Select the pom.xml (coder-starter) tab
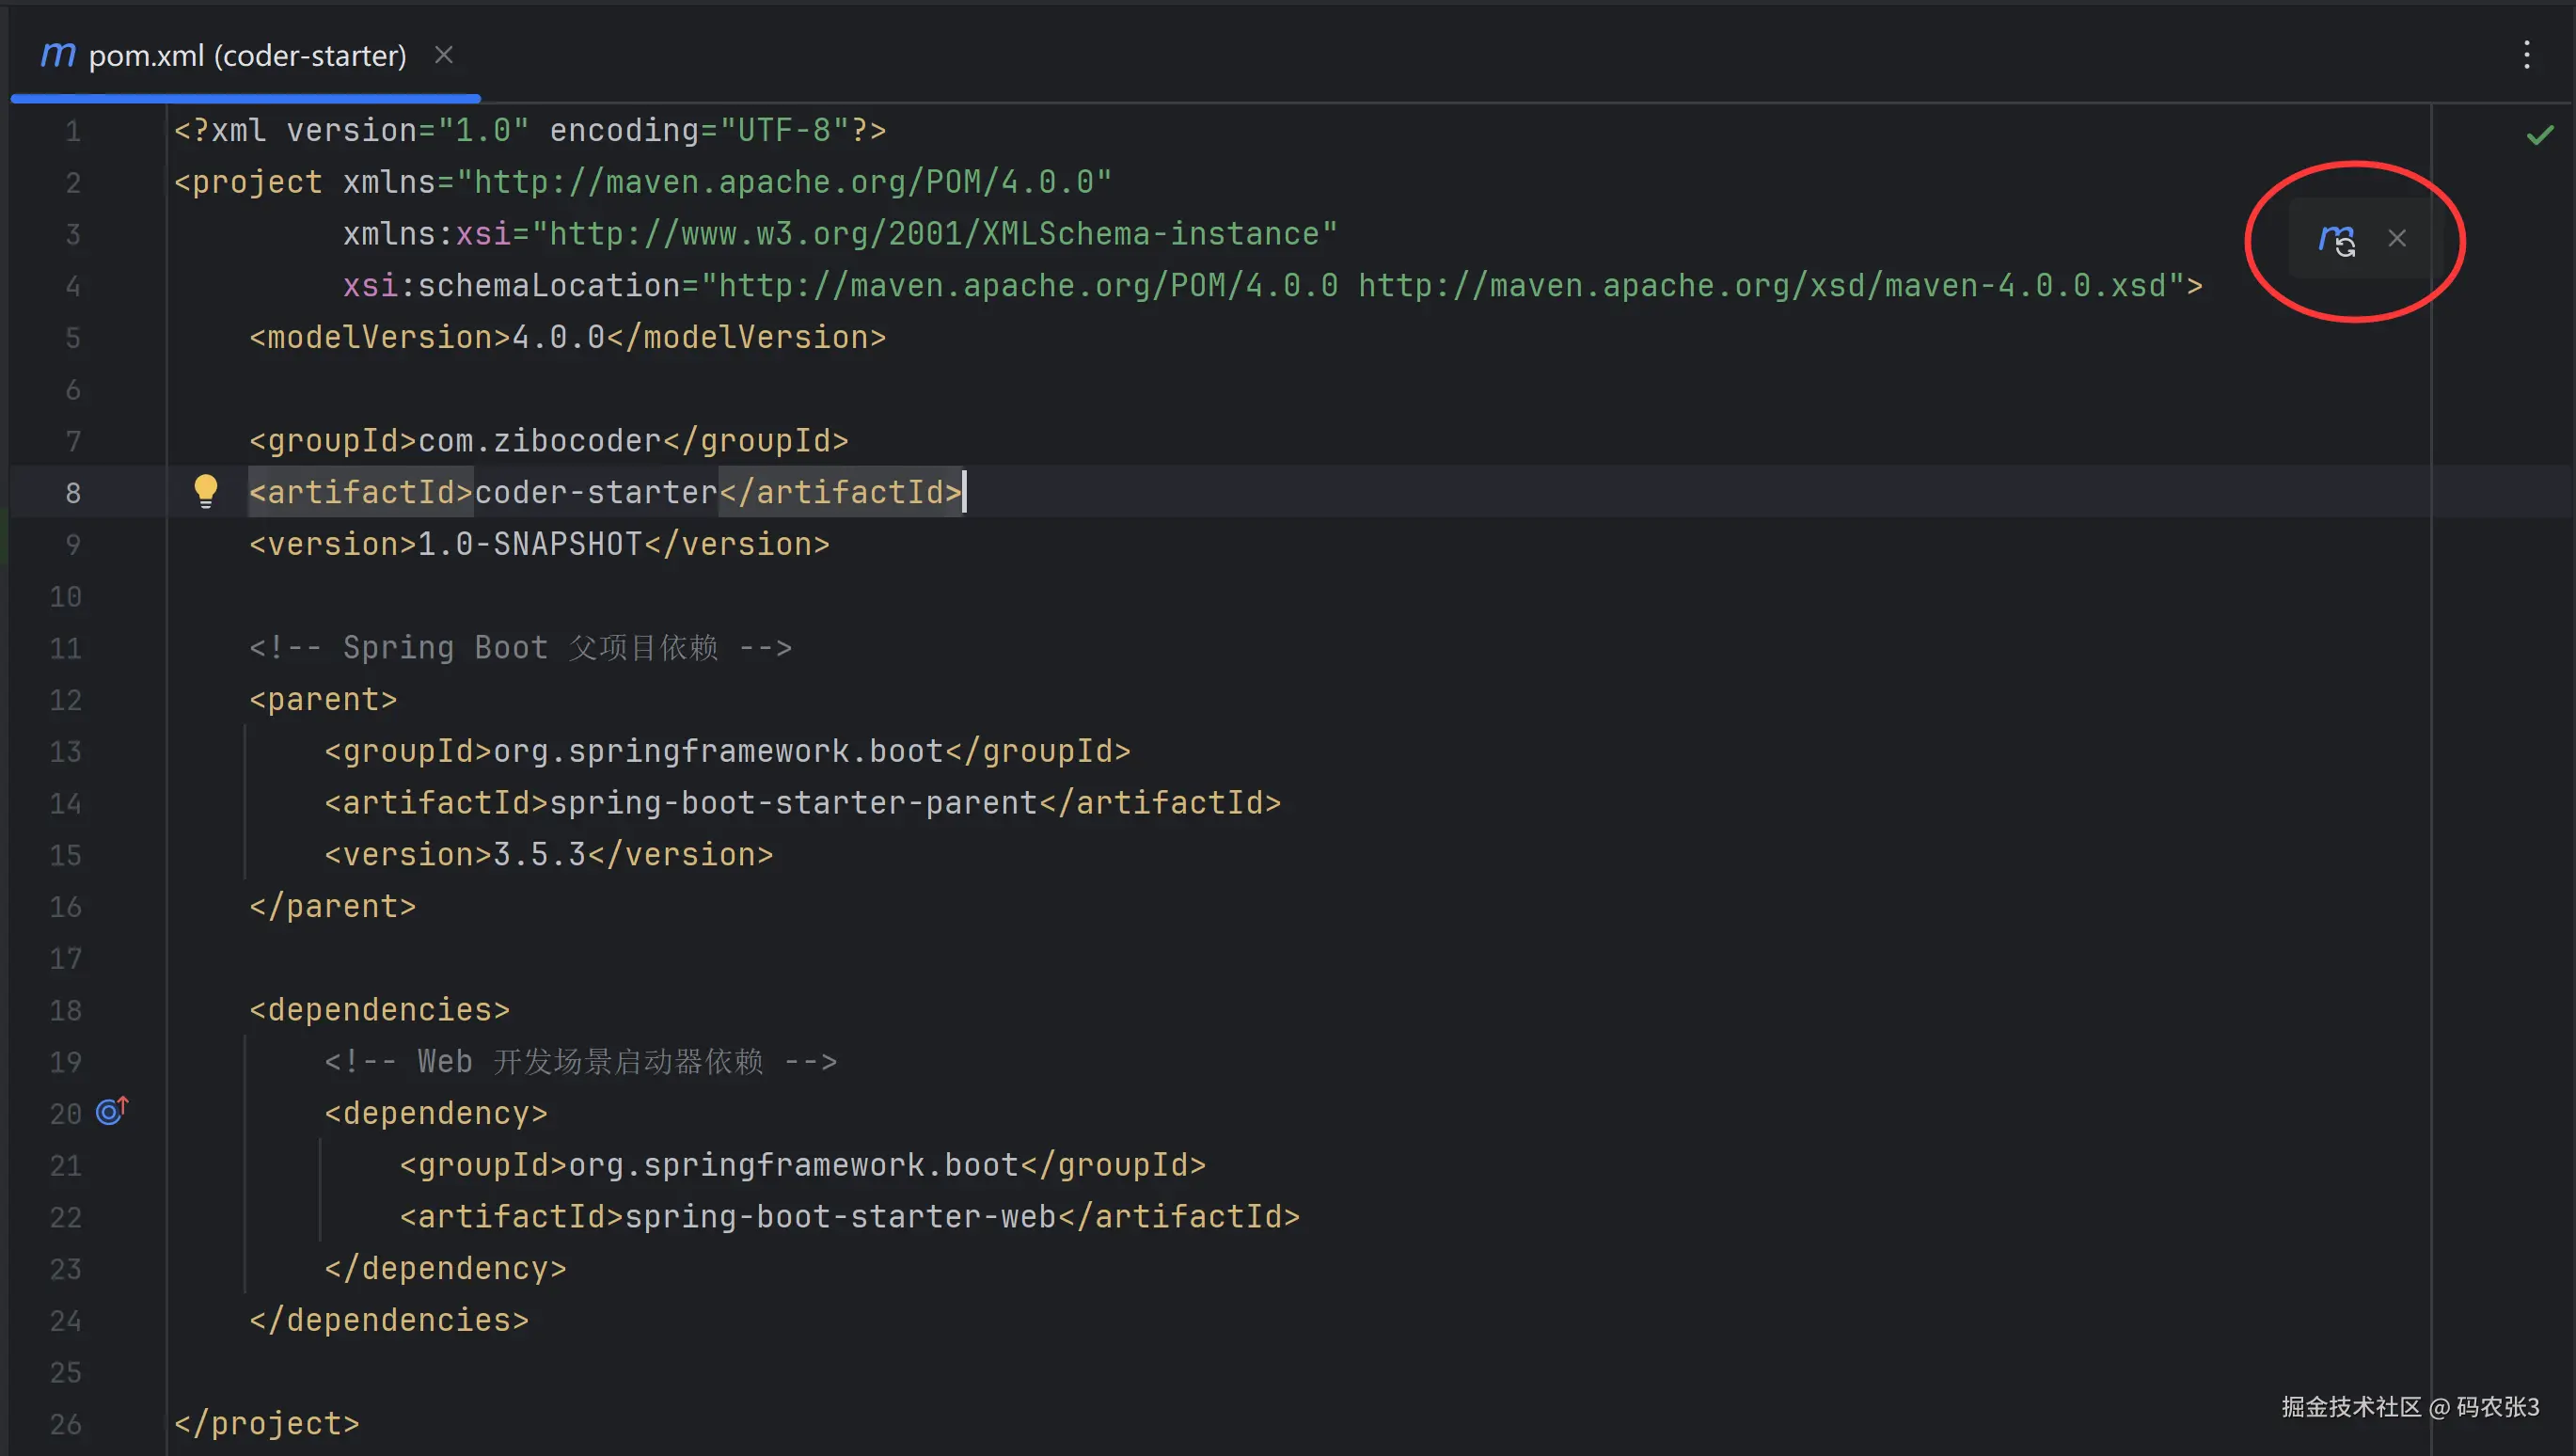The image size is (2576, 1456). [247, 56]
